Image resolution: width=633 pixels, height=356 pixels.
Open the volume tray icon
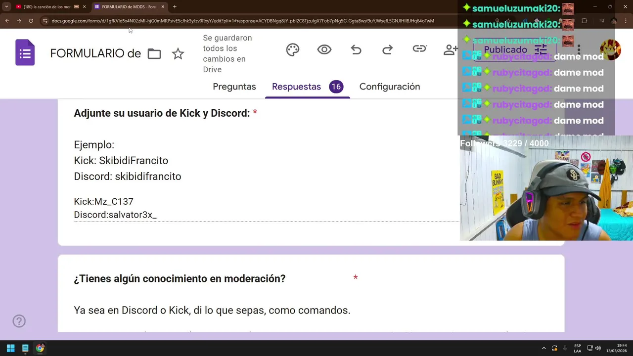tap(598, 348)
